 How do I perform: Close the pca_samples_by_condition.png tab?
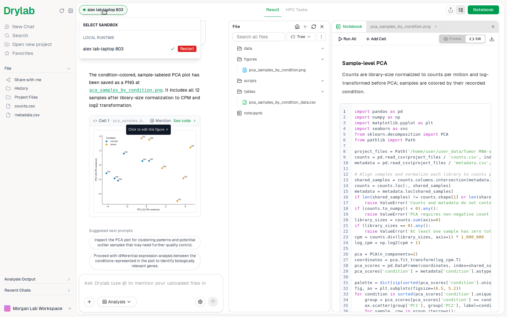[x=436, y=27]
